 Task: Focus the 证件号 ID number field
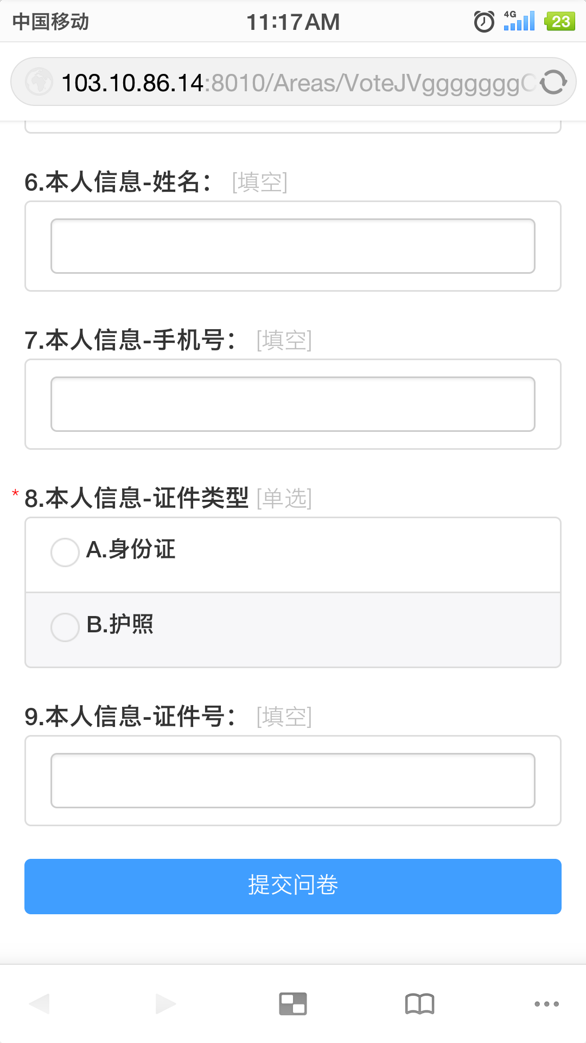293,781
